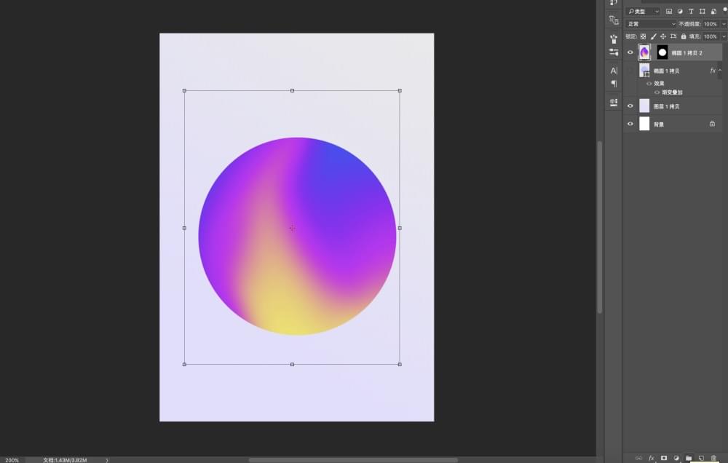
Task: Lock artboard nesting icon
Action: tap(673, 36)
